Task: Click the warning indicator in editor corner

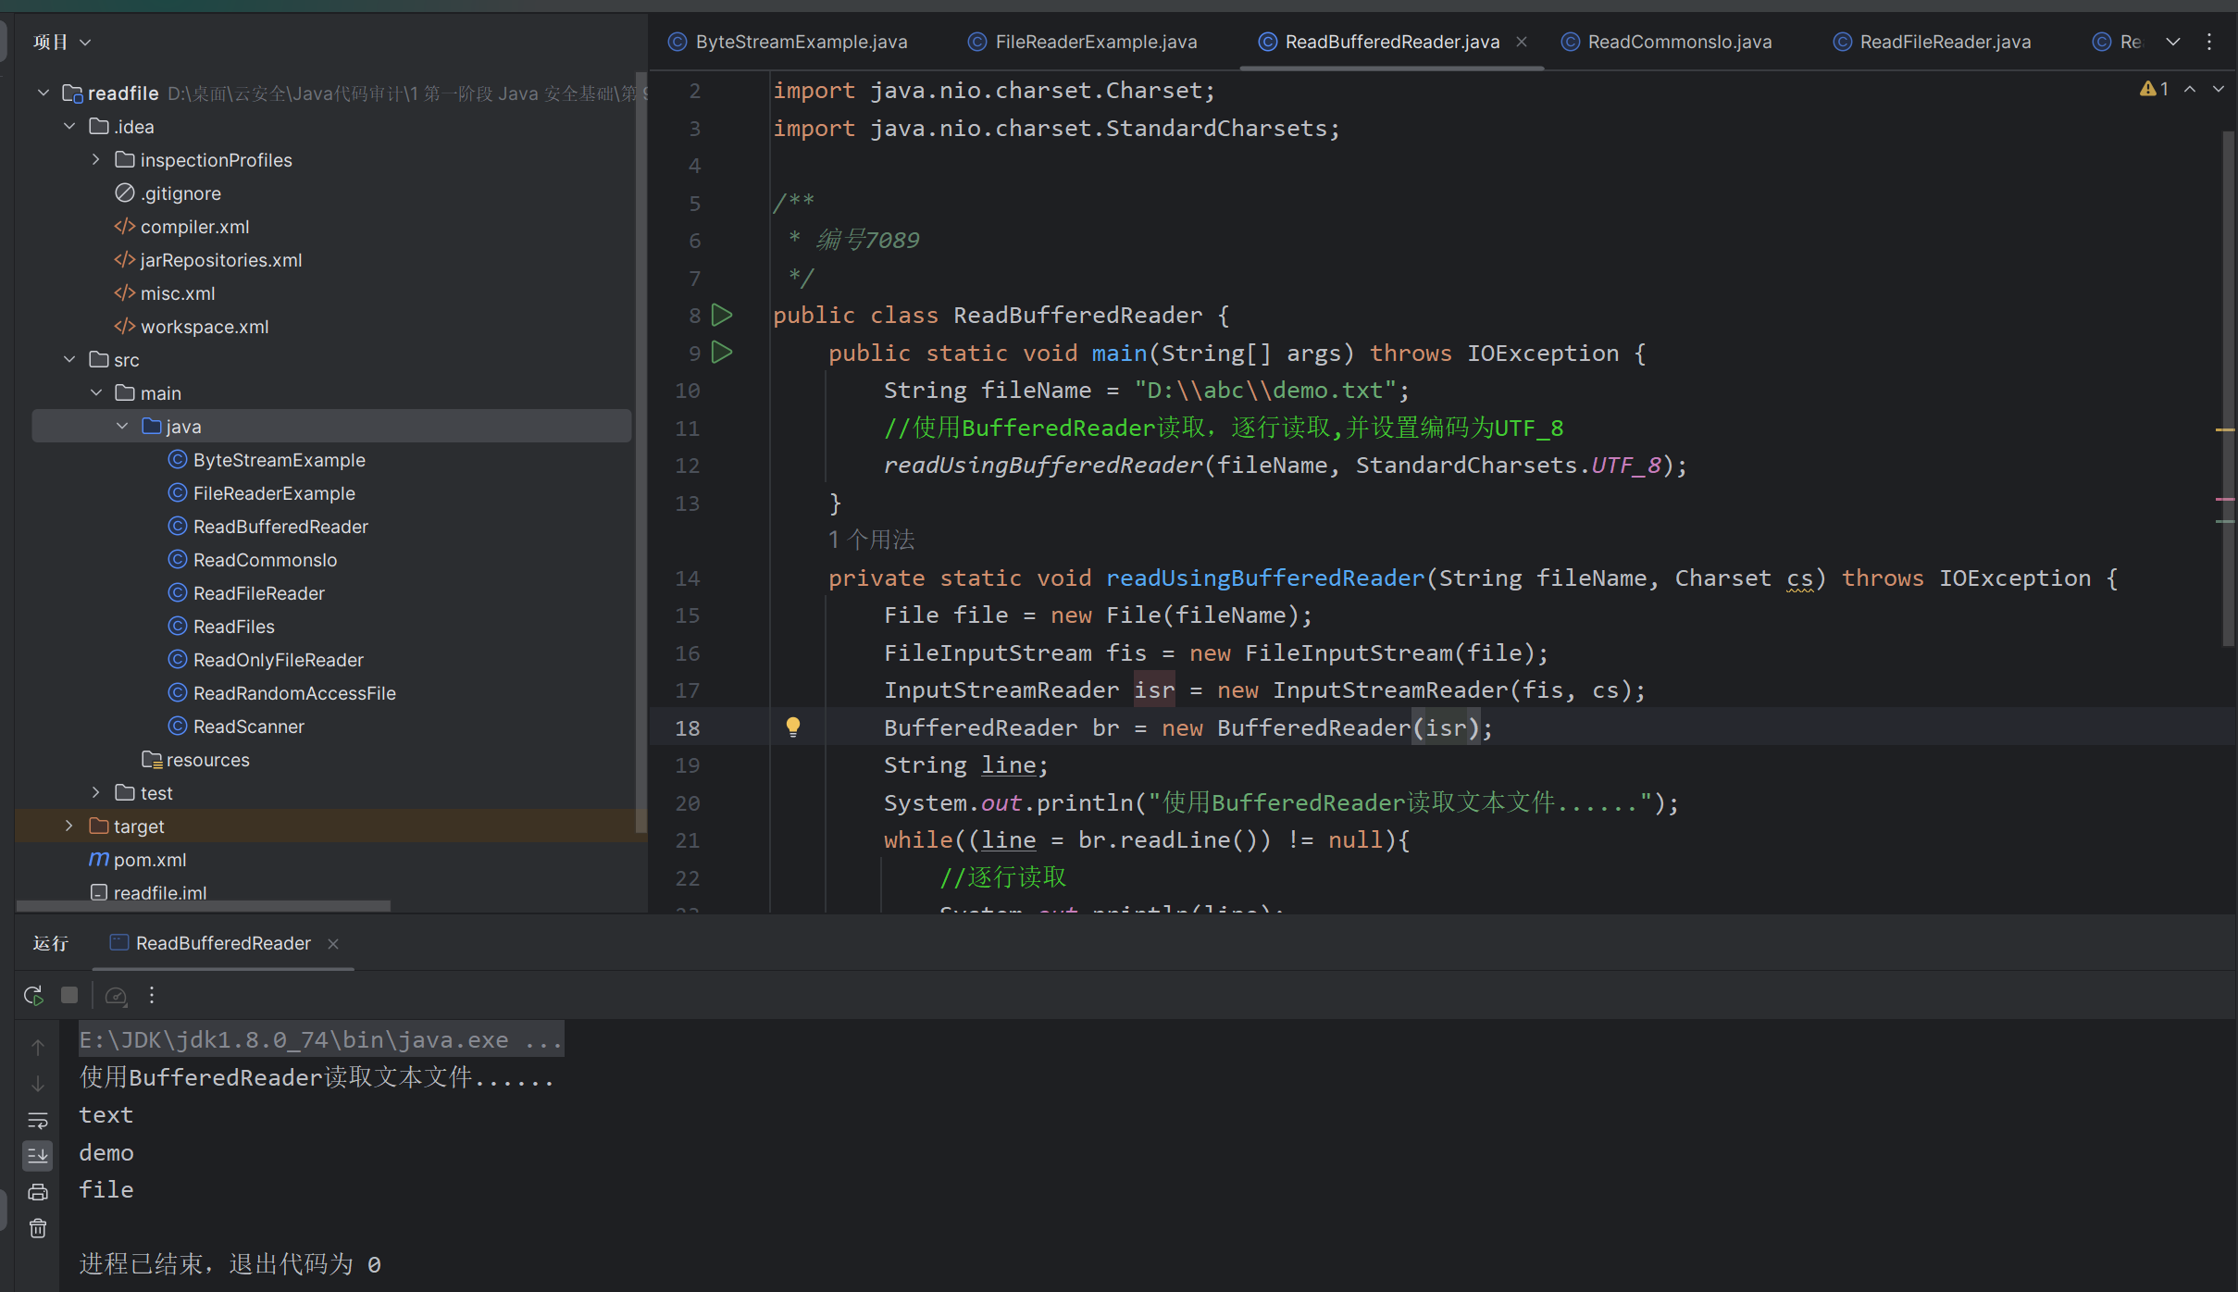Action: coord(2154,89)
